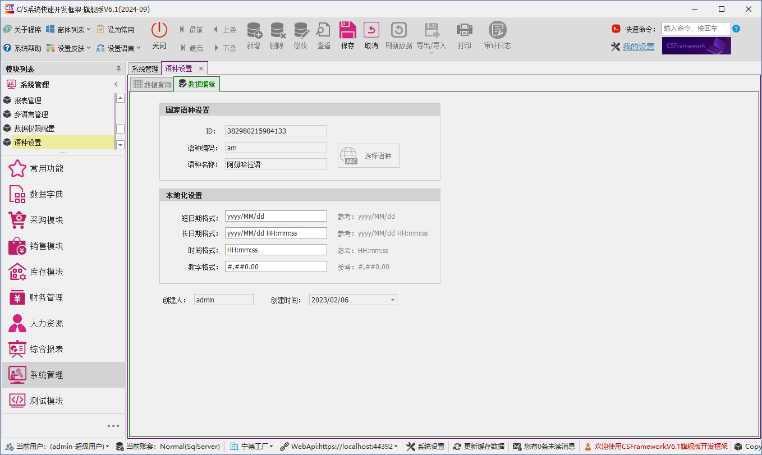The width and height of the screenshot is (762, 455).
Task: Pin the module list (模块列表) panel
Action: 118,69
